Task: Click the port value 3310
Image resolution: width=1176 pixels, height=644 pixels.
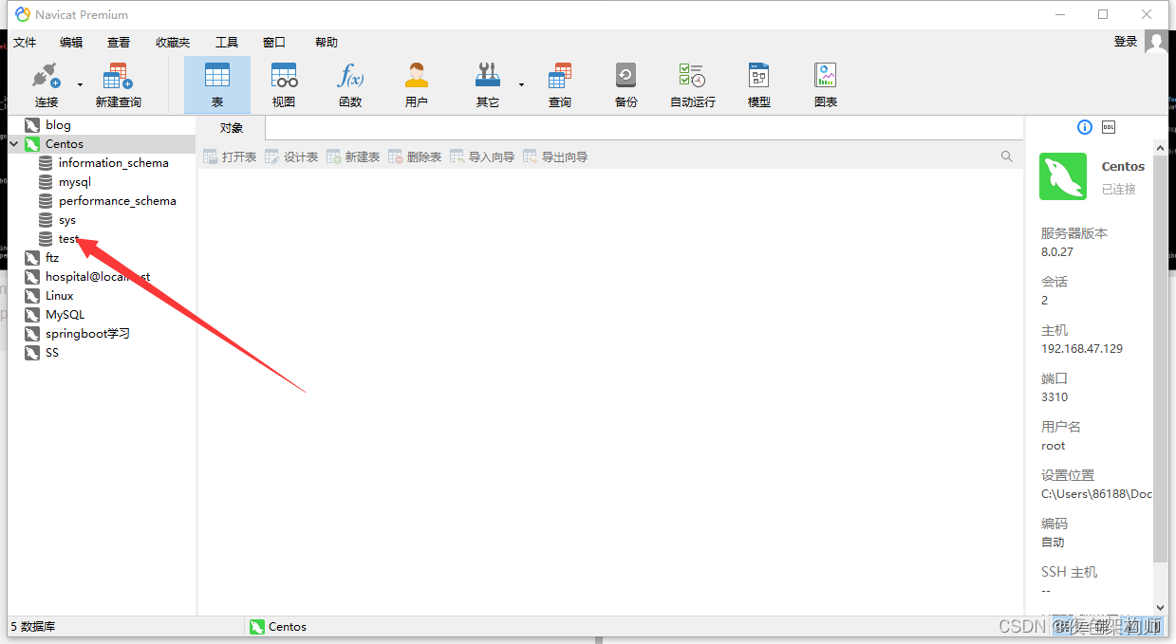Action: click(1055, 397)
